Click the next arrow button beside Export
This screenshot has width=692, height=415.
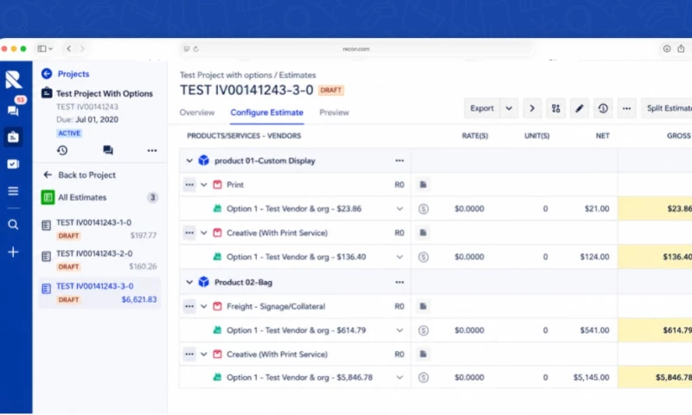tap(532, 108)
